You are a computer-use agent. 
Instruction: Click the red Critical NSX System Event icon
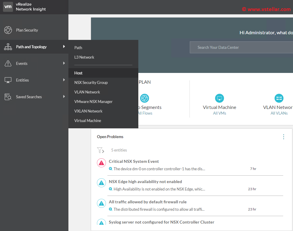[x=101, y=163]
